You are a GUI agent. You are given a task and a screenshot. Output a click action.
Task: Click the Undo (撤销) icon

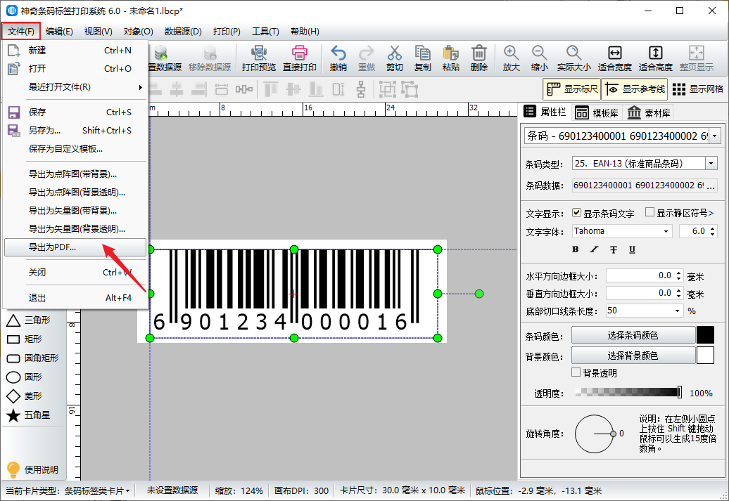point(338,58)
